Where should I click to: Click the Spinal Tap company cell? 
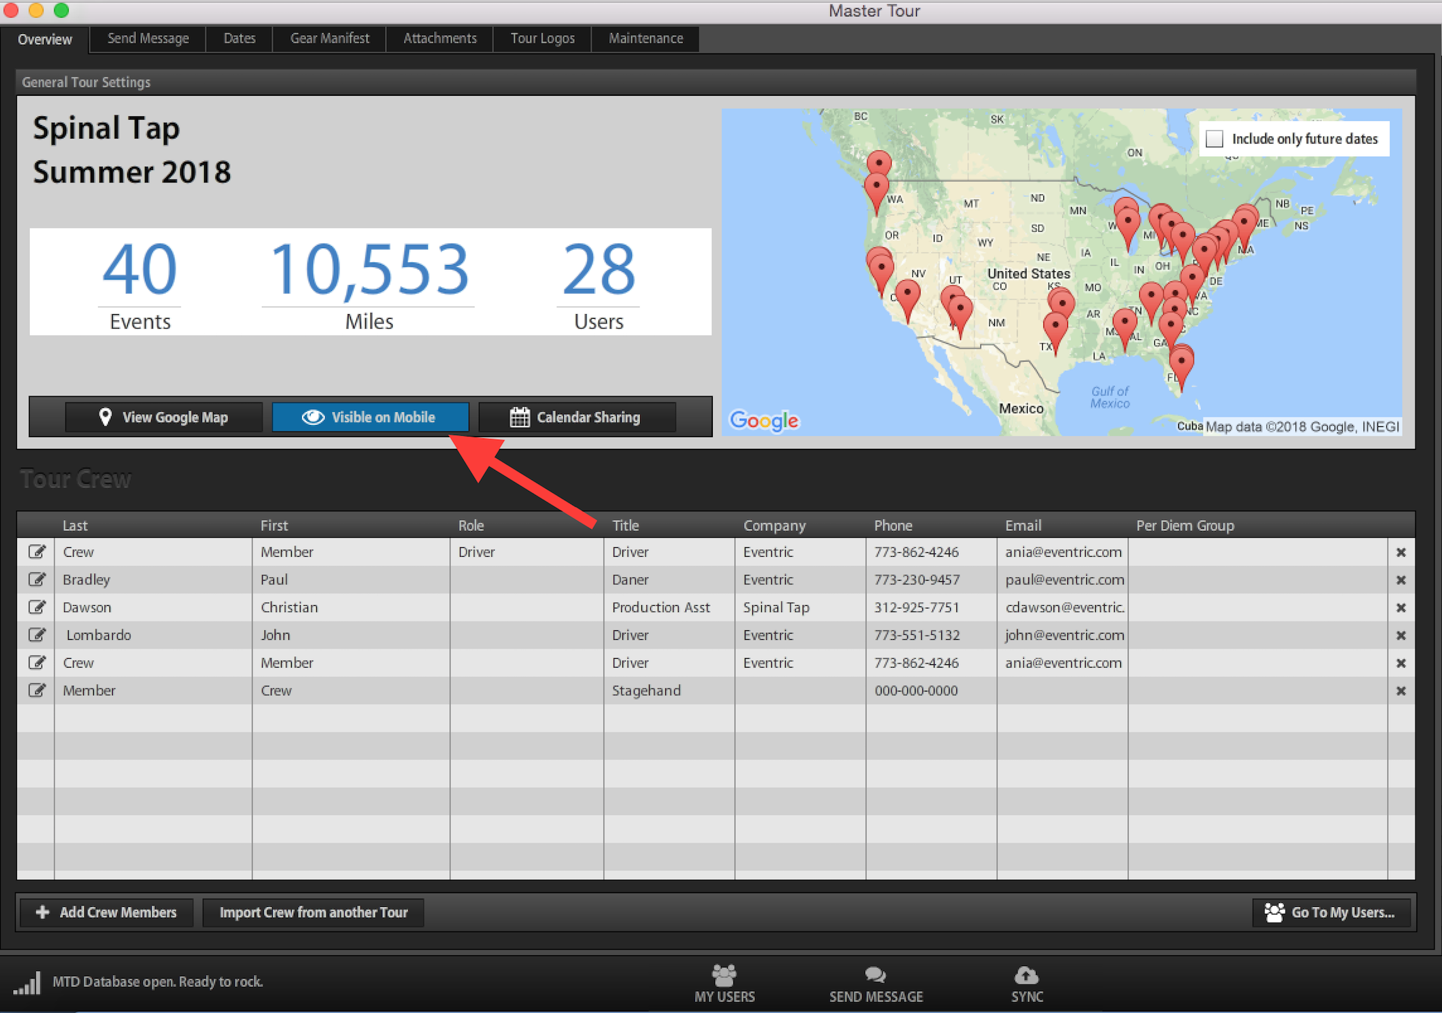pos(801,608)
